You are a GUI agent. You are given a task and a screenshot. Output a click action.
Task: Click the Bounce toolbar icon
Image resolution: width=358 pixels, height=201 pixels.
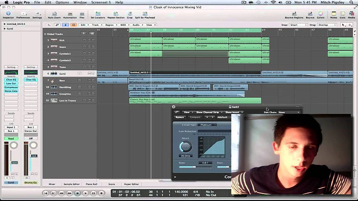[x=310, y=14]
